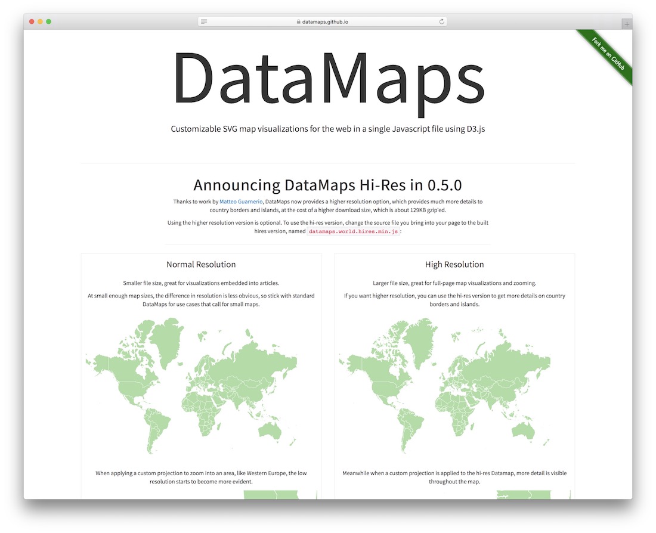The width and height of the screenshot is (656, 533).
Task: Open a new tab with the plus button
Action: (x=627, y=24)
